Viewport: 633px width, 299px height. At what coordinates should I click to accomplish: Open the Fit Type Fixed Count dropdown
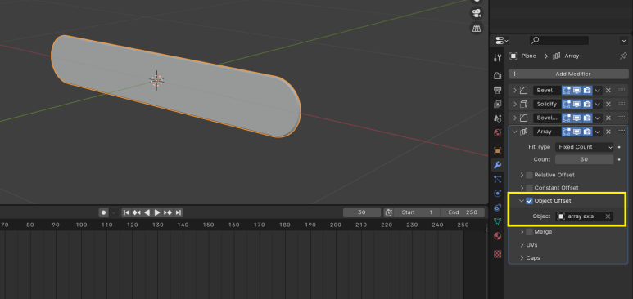click(x=584, y=147)
